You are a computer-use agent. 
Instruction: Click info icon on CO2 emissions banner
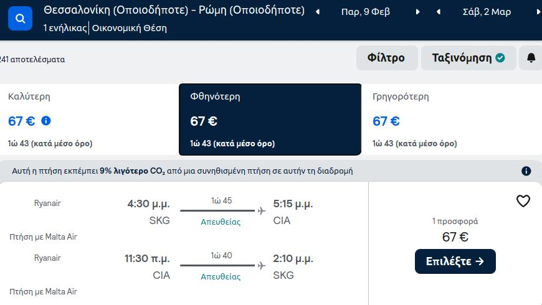pyautogui.click(x=526, y=171)
